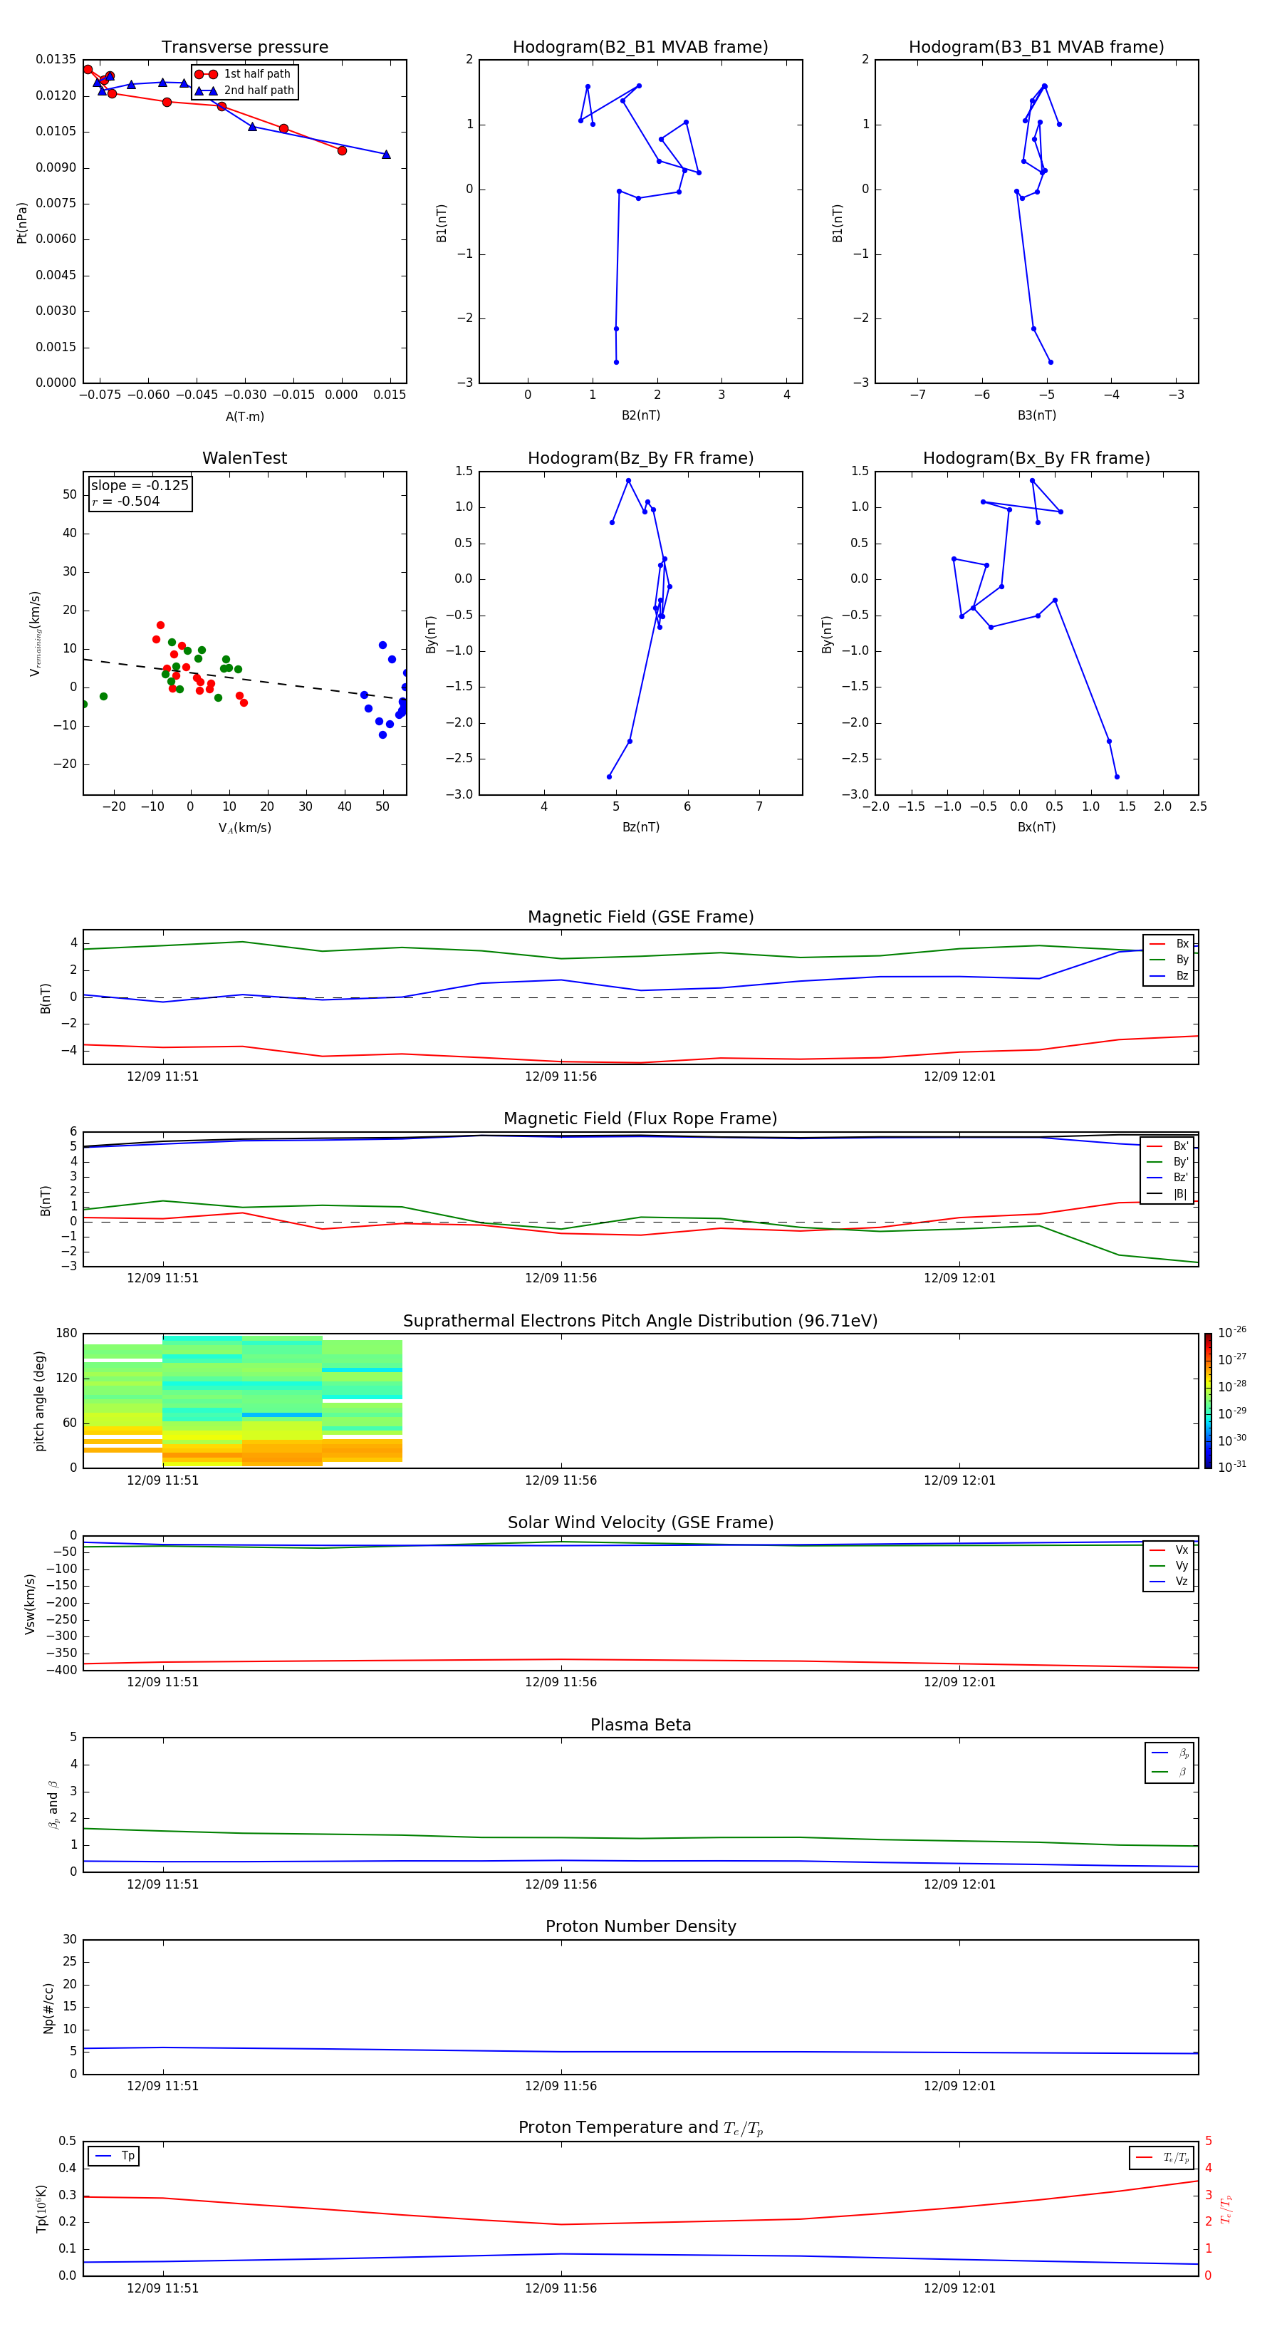This screenshot has height=2351, width=1282.
Task: Click the "Transverse pressure" plot title
Action: coord(244,46)
